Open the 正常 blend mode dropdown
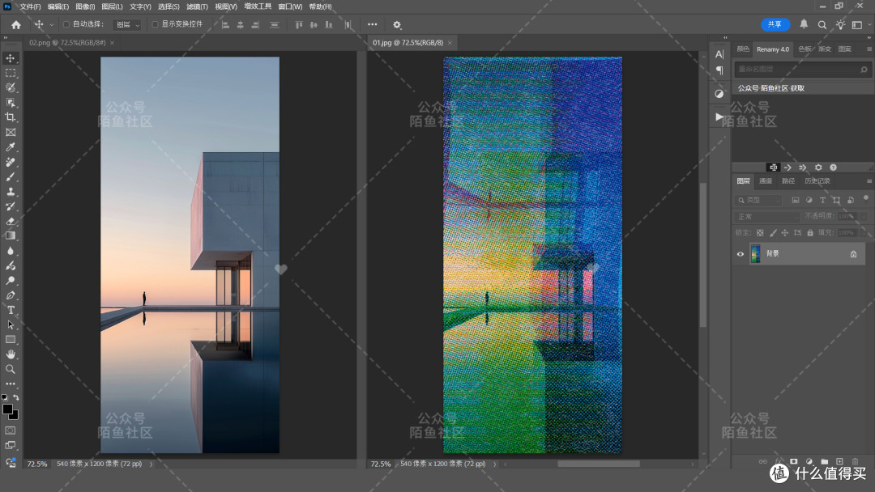The width and height of the screenshot is (875, 492). [766, 216]
